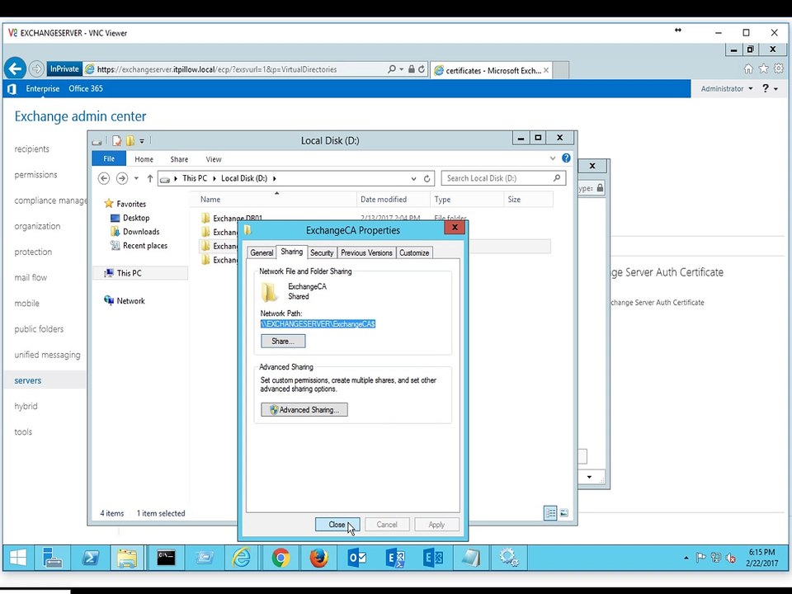Launch PowerShell from the taskbar
The image size is (792, 594).
tap(91, 558)
